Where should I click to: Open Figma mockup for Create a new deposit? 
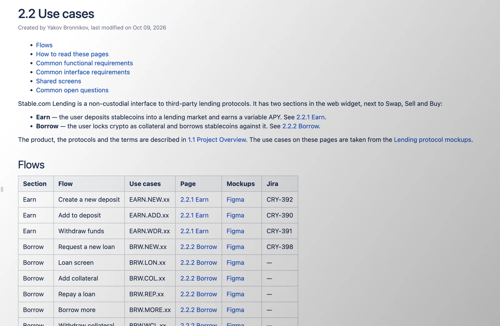[x=235, y=200]
